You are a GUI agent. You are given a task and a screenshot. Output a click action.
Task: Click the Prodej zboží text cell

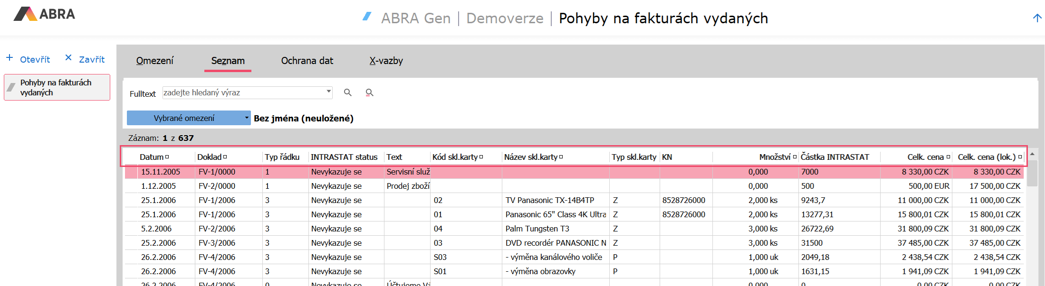(408, 186)
